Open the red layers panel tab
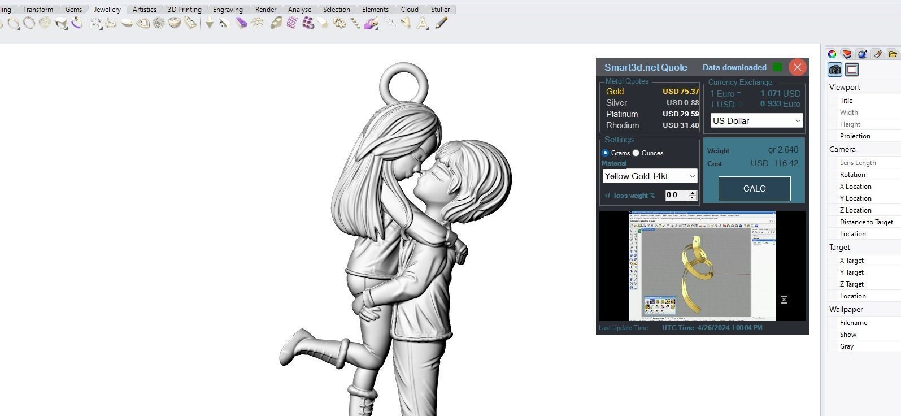Viewport: 901px width, 416px height. point(847,54)
